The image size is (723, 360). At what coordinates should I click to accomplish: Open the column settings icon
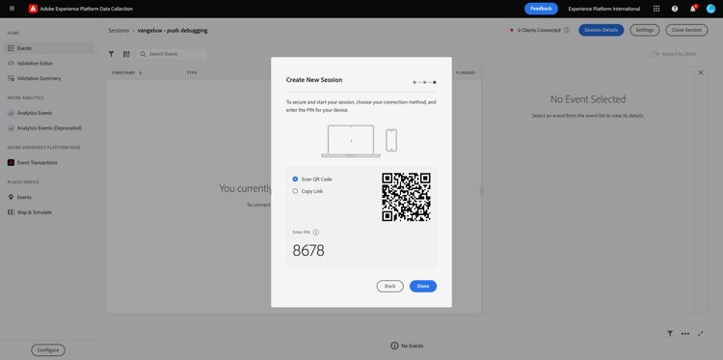point(126,54)
